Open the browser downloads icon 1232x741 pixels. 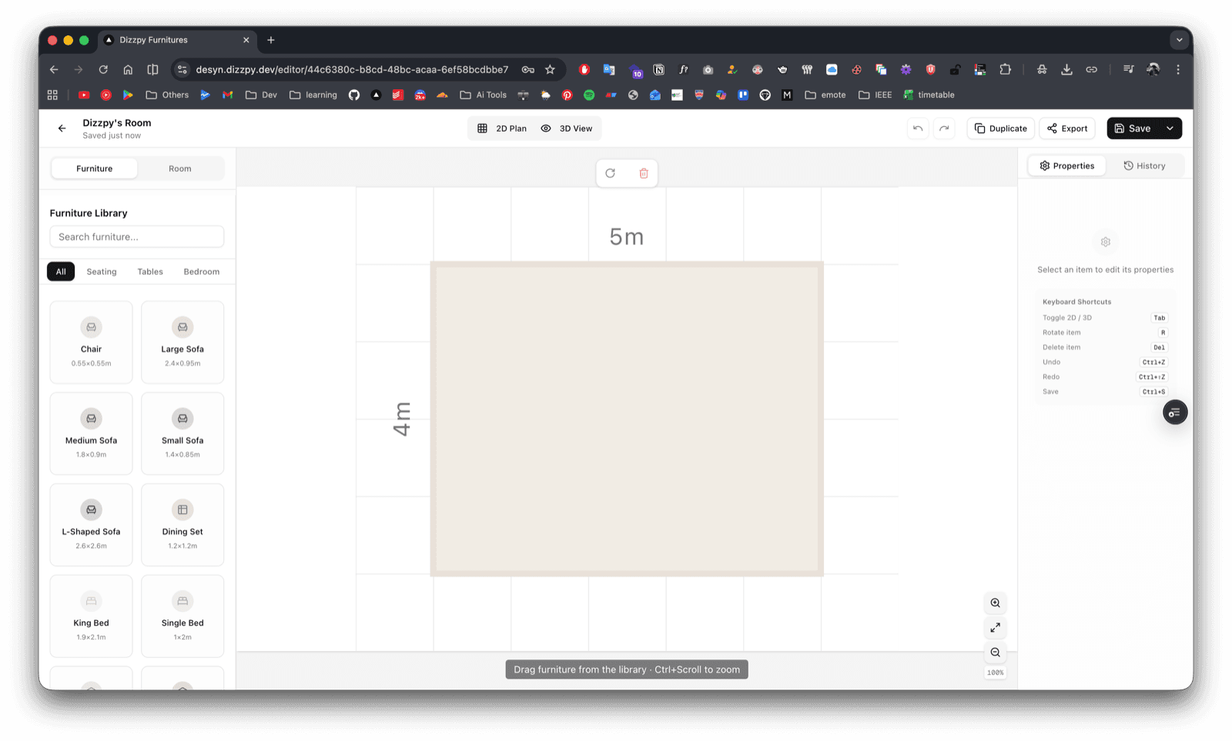(x=1066, y=69)
